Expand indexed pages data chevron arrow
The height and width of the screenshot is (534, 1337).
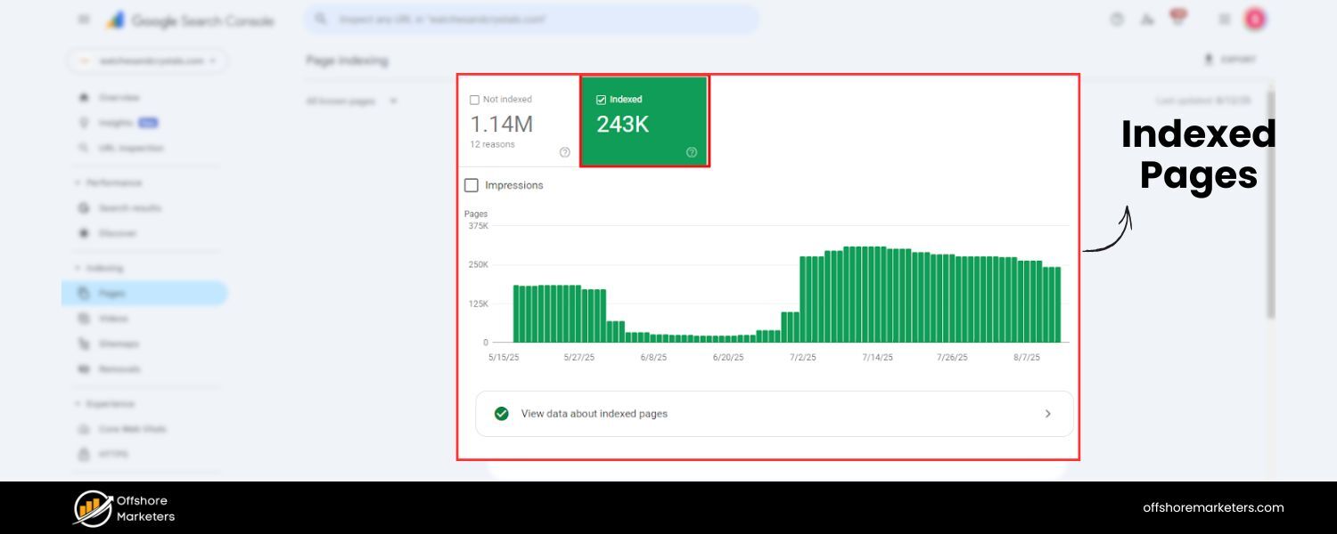(x=1048, y=414)
